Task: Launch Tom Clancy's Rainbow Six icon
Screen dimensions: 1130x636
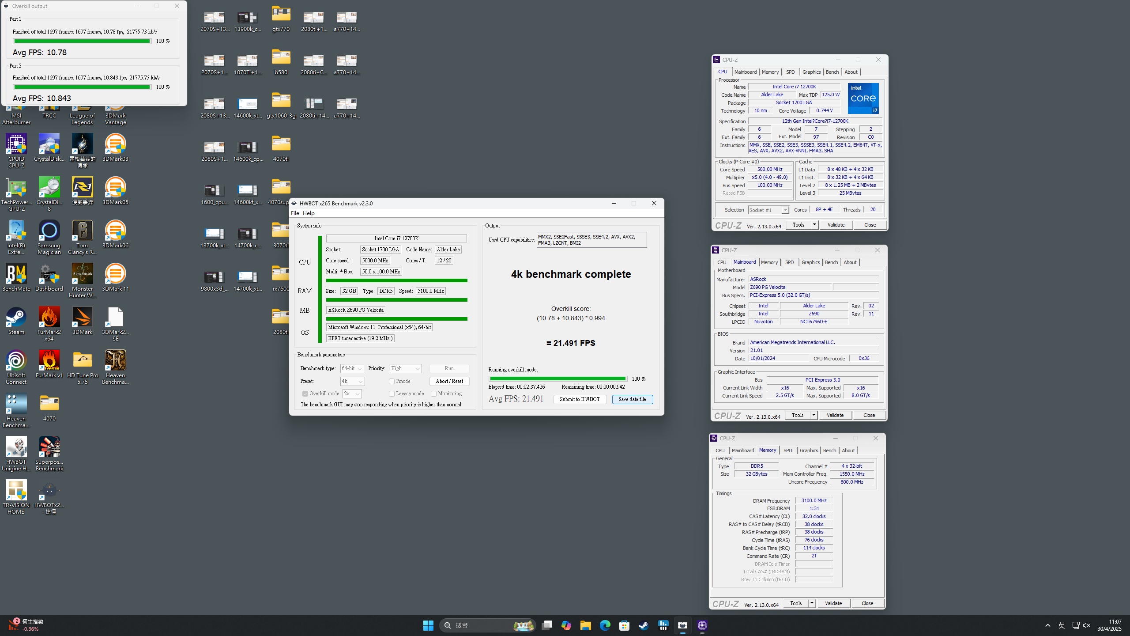Action: tap(82, 237)
